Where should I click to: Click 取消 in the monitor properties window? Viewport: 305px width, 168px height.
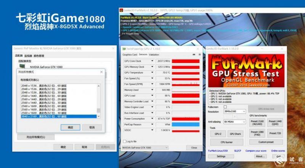(x=84, y=147)
